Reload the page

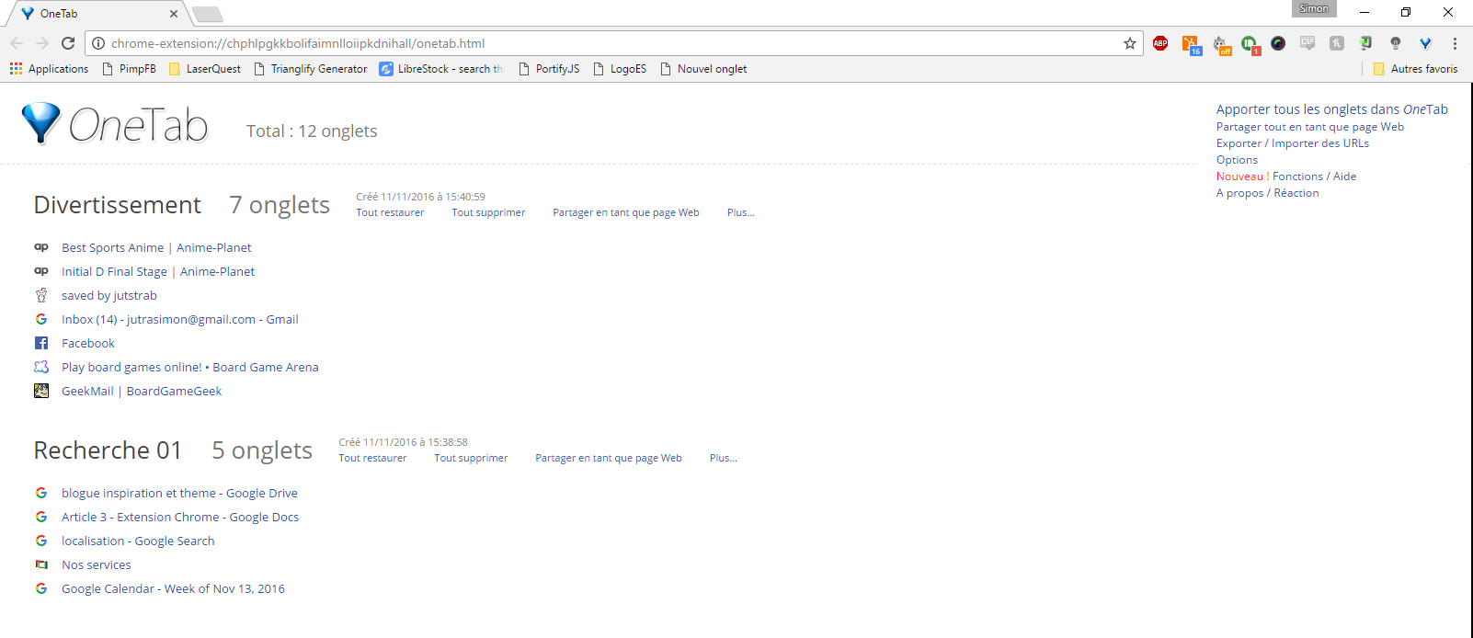(68, 43)
